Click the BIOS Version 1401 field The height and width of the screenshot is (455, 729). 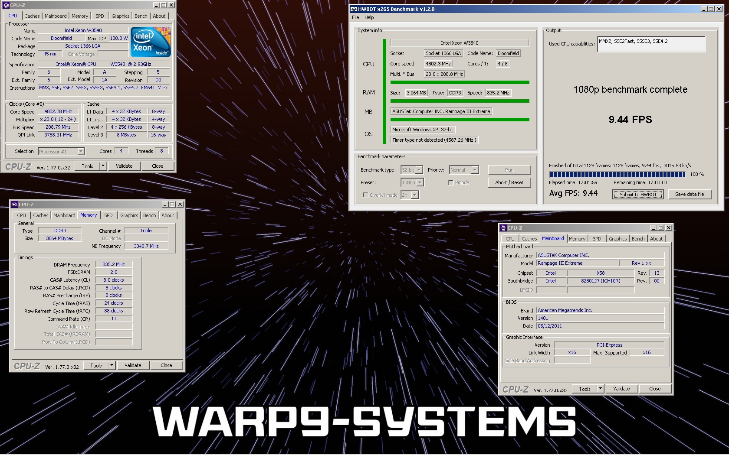pos(601,318)
